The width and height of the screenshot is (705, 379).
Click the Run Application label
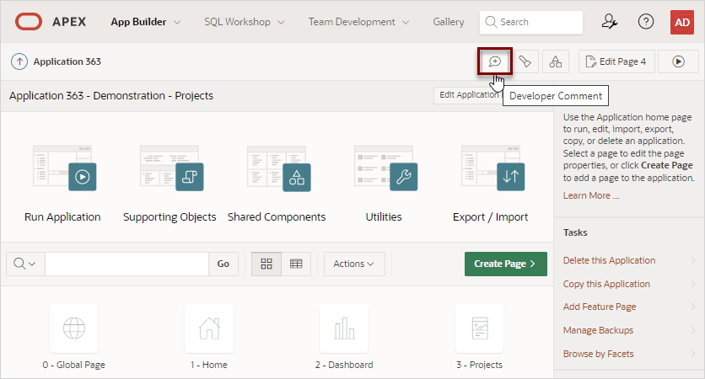62,217
